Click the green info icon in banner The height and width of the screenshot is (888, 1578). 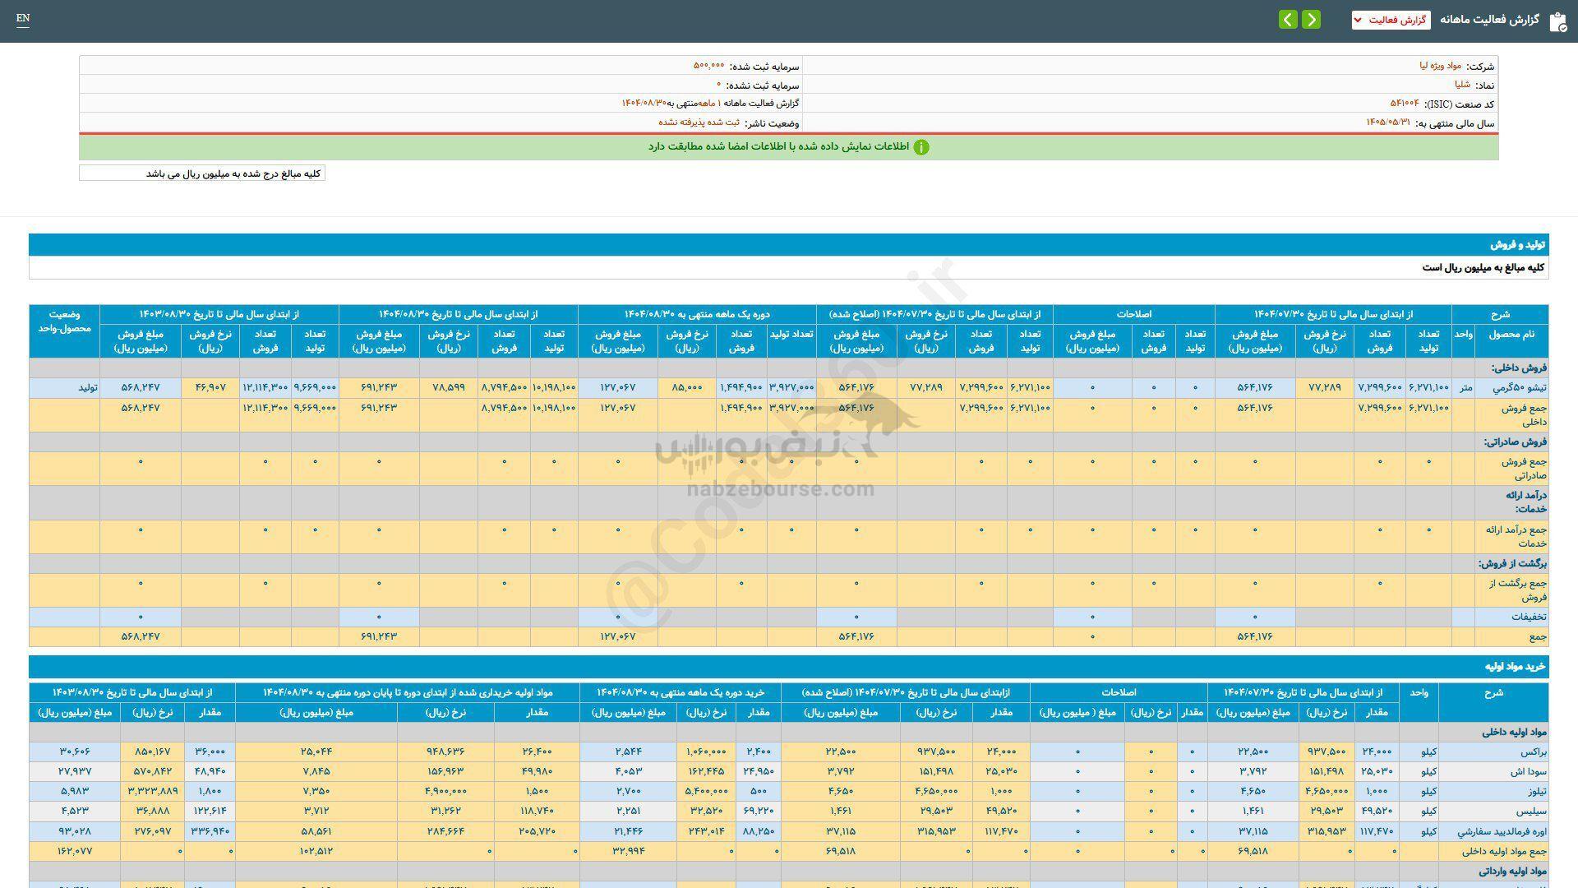[x=921, y=147]
